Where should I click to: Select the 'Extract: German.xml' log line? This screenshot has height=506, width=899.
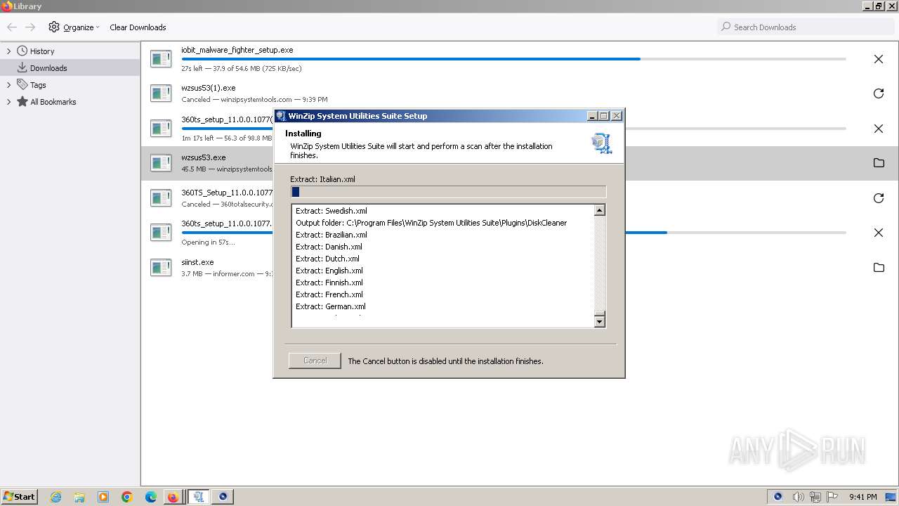pyautogui.click(x=330, y=306)
